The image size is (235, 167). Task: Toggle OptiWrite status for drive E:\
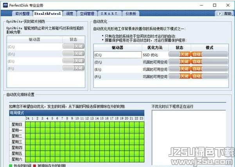[74, 61]
